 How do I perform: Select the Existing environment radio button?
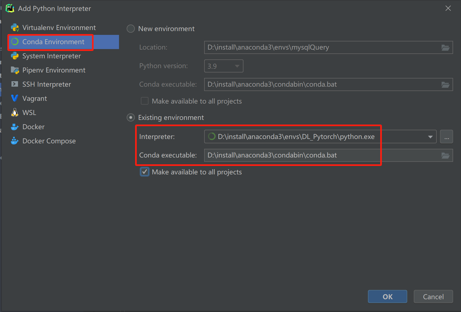click(x=131, y=117)
